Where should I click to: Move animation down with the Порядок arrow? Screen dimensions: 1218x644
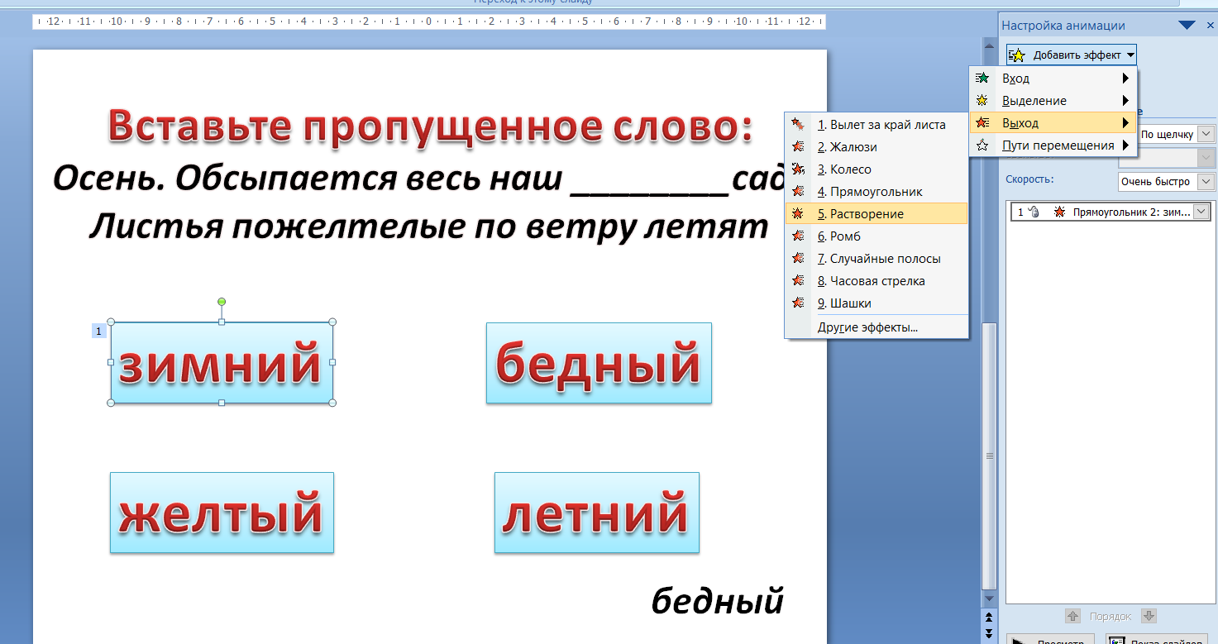point(1149,616)
